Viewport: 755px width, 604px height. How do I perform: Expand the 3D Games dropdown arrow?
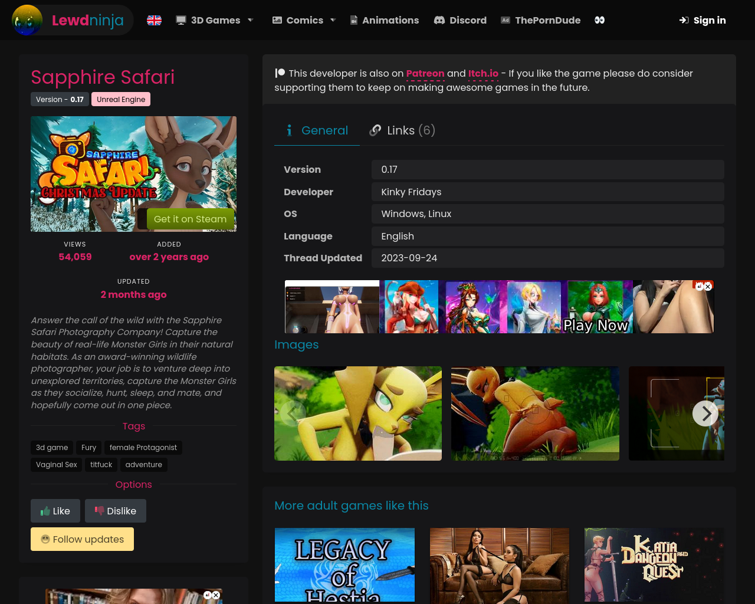pyautogui.click(x=251, y=20)
